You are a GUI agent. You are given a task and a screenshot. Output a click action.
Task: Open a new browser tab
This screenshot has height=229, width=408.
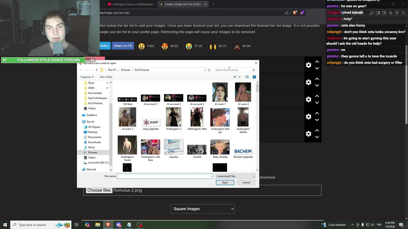coord(213,4)
